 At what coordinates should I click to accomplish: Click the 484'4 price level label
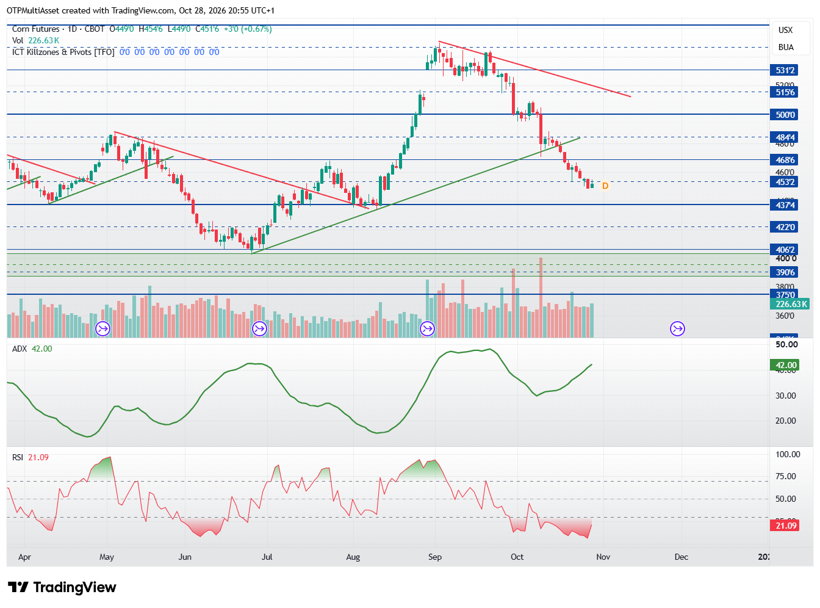(785, 137)
